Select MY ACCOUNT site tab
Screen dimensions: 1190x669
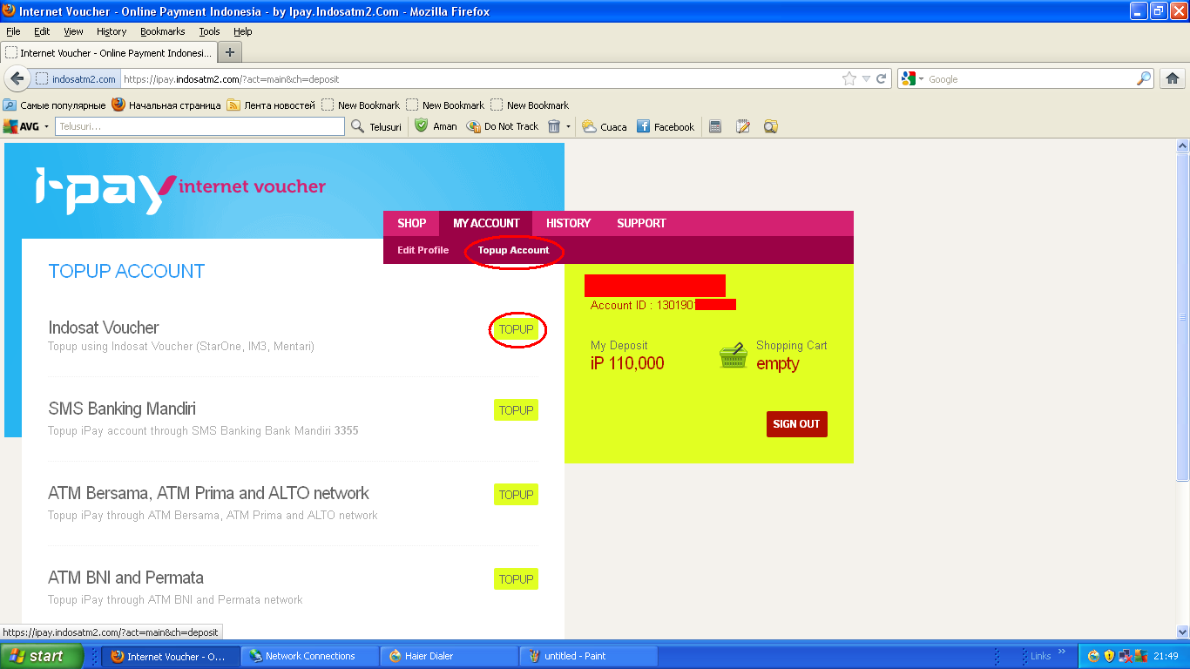486,223
